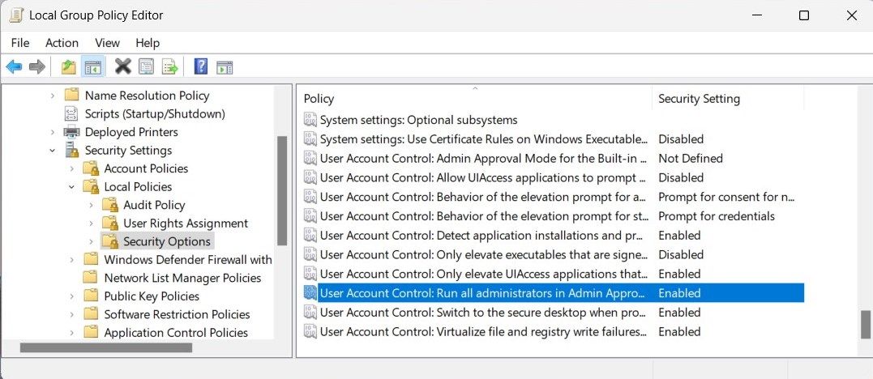The height and width of the screenshot is (379, 873).
Task: Collapse the Local Policies tree node
Action: tap(72, 187)
